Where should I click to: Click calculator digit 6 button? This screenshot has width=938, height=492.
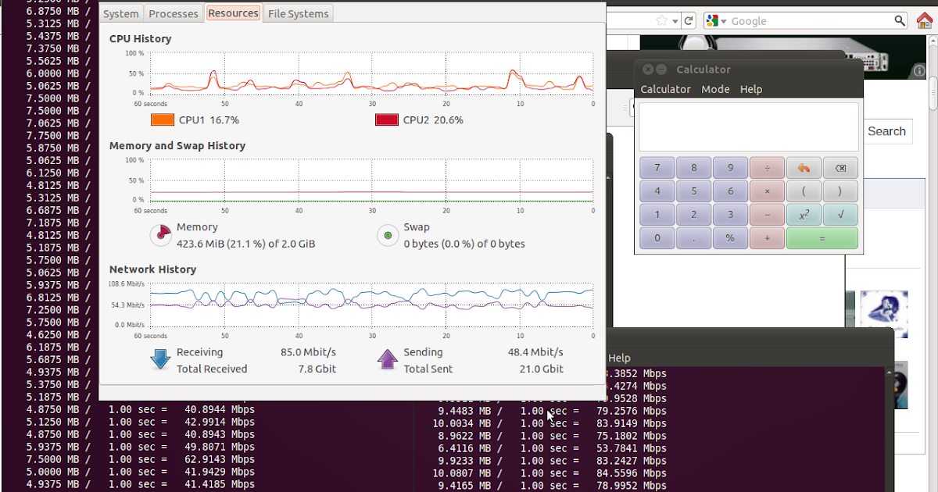click(x=730, y=191)
